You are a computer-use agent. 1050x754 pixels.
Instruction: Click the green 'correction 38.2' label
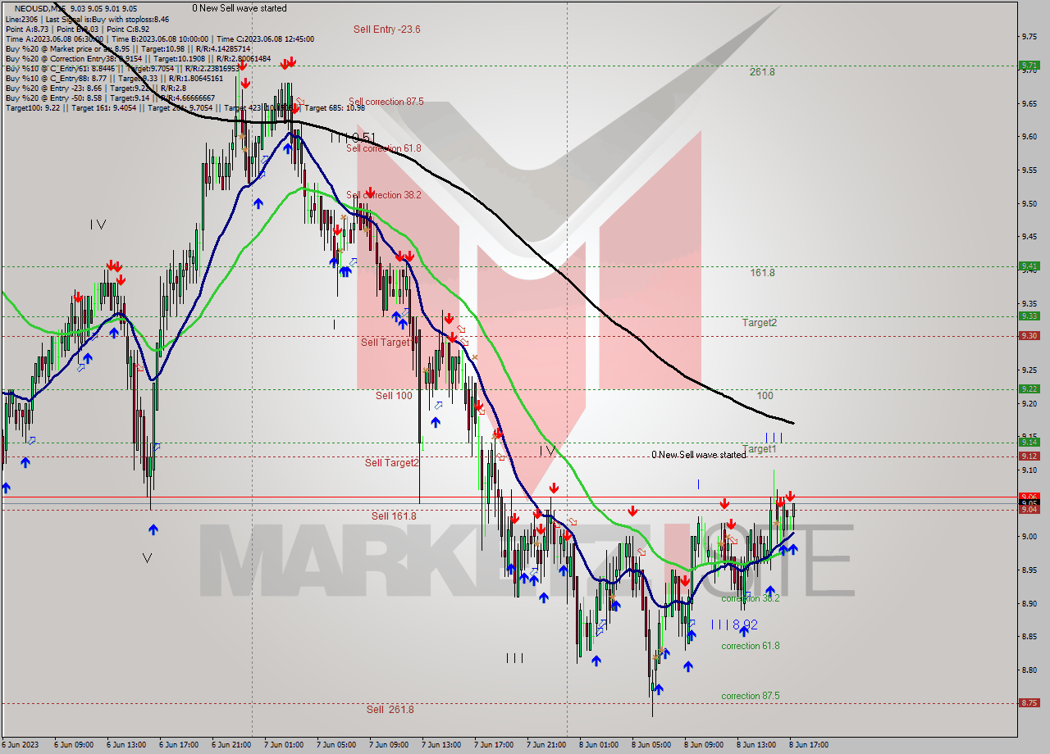751,598
